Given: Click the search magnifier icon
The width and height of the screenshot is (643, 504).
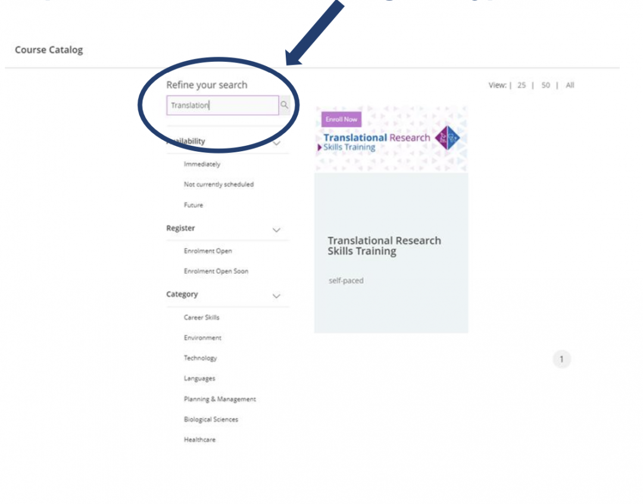Looking at the screenshot, I should [285, 105].
